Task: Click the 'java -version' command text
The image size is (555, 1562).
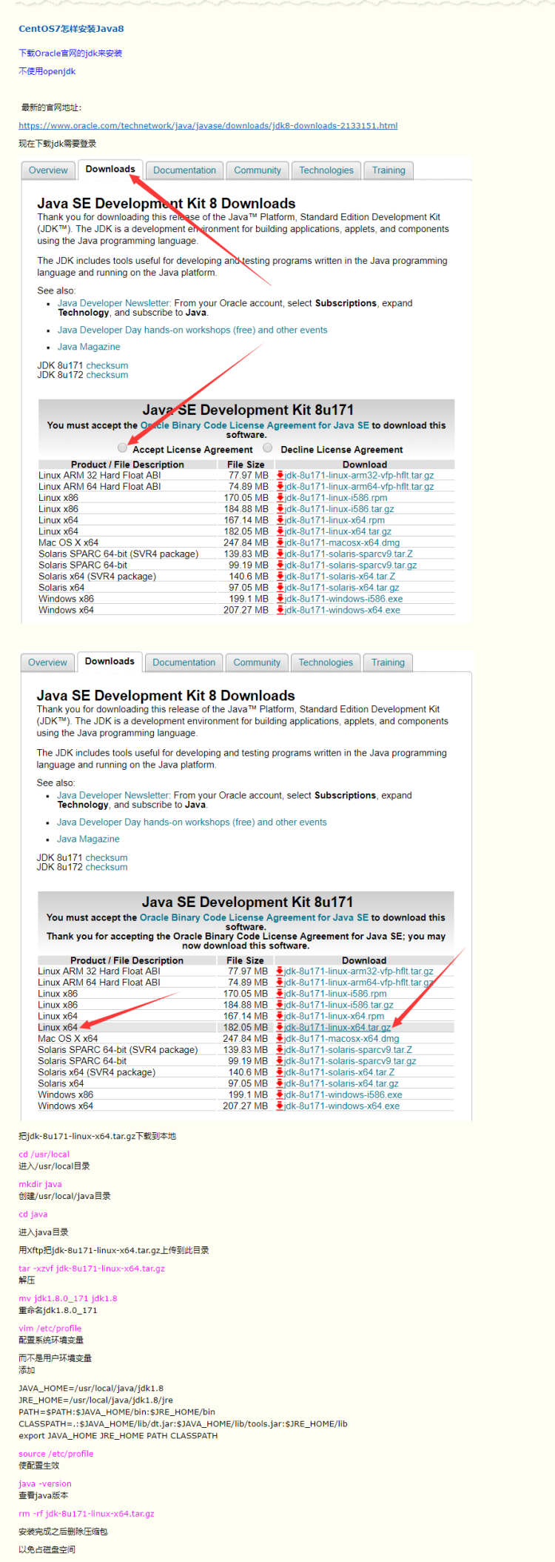Action: [x=45, y=1483]
